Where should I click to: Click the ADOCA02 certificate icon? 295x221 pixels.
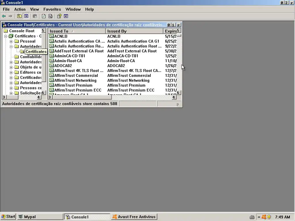[51, 66]
